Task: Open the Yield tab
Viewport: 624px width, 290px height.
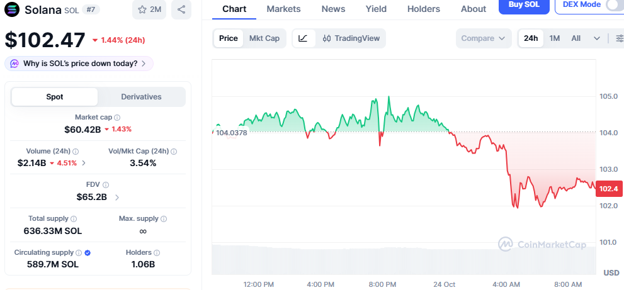Action: tap(376, 9)
